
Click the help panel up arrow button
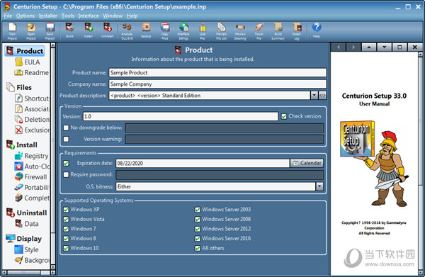tap(369, 47)
